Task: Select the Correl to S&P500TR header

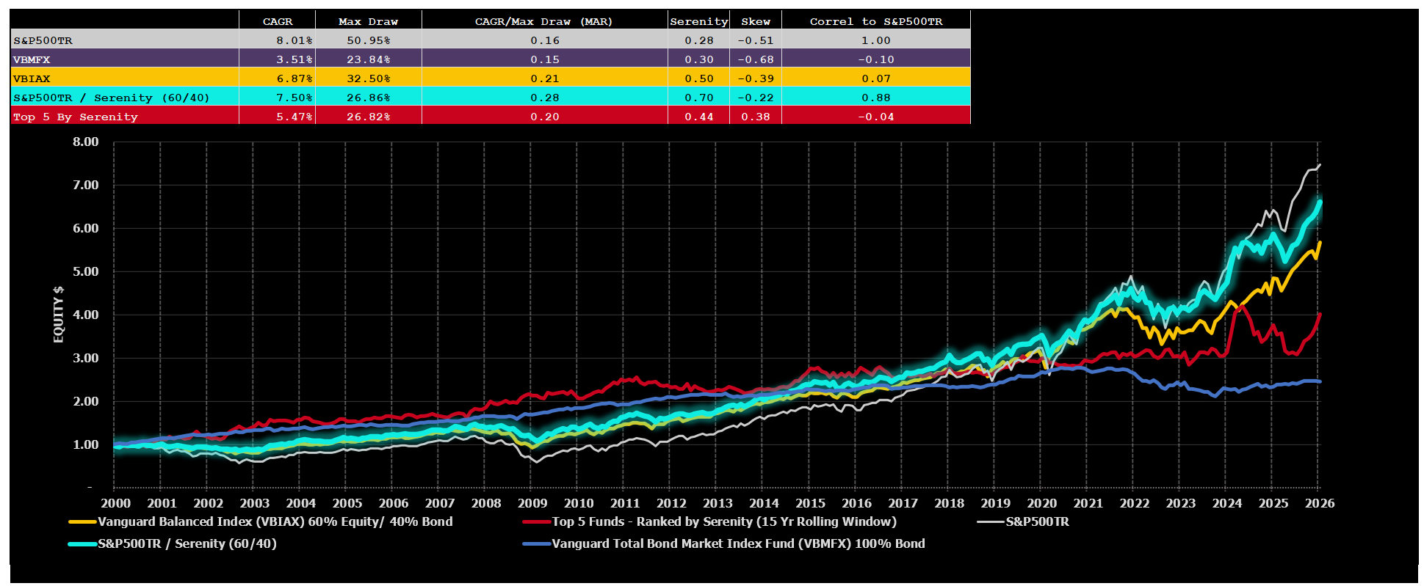Action: [875, 21]
